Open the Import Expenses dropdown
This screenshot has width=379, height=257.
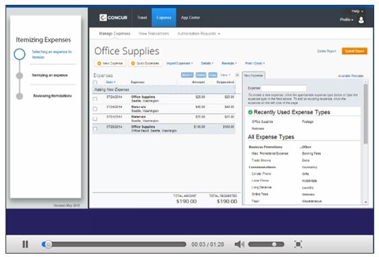(x=180, y=63)
